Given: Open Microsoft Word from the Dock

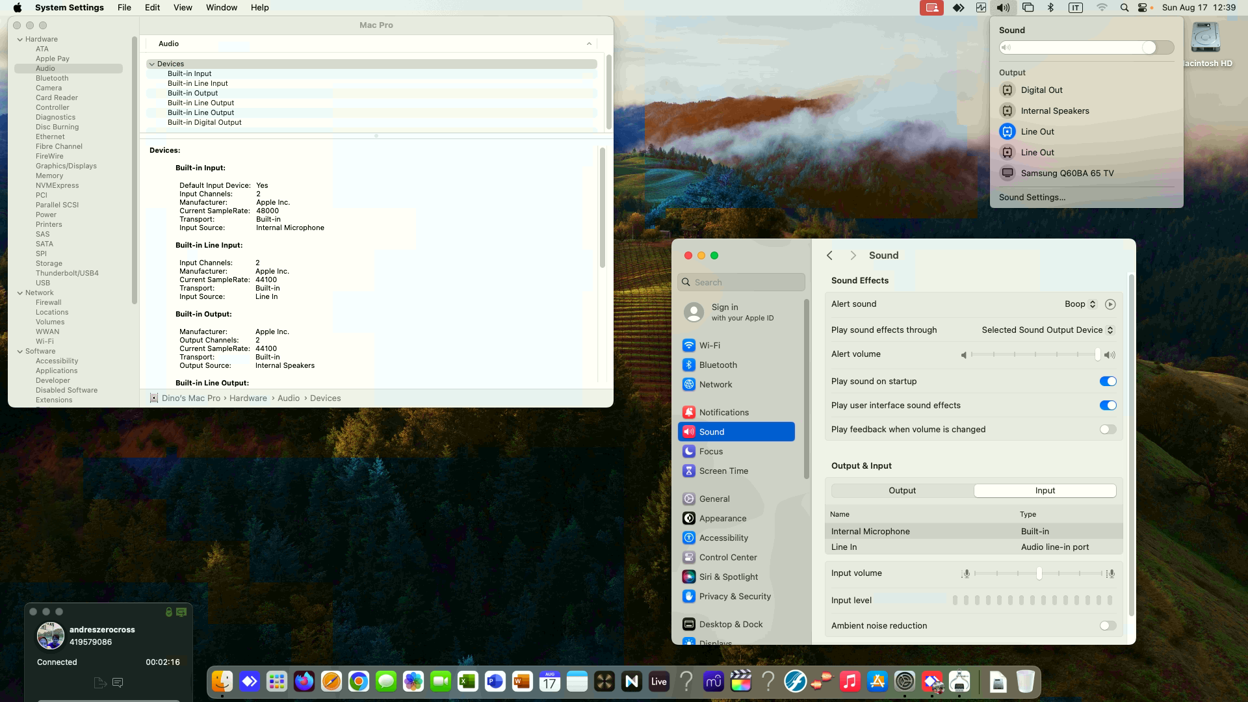Looking at the screenshot, I should (x=522, y=681).
